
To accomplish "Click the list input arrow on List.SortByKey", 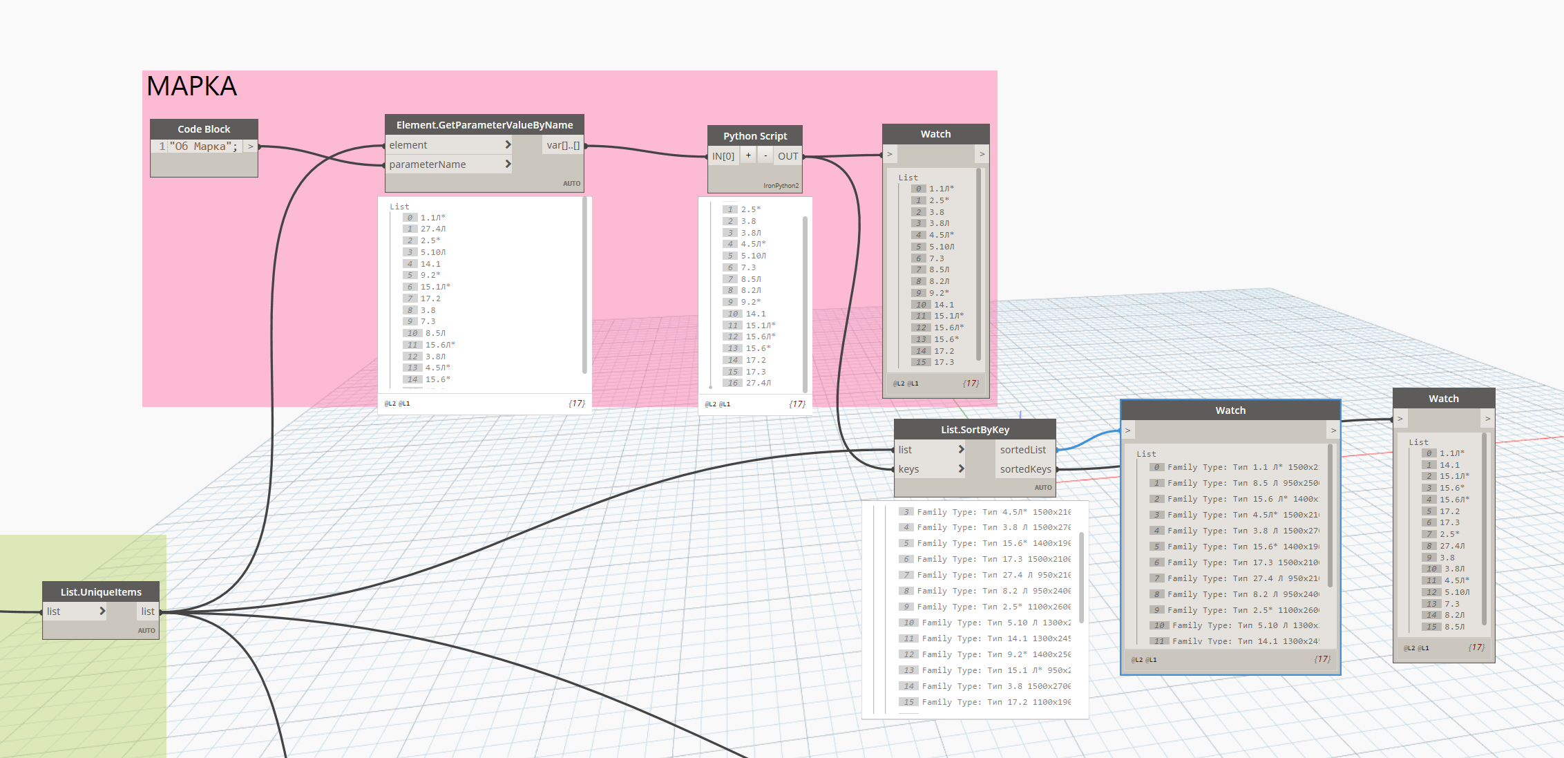I will [961, 449].
